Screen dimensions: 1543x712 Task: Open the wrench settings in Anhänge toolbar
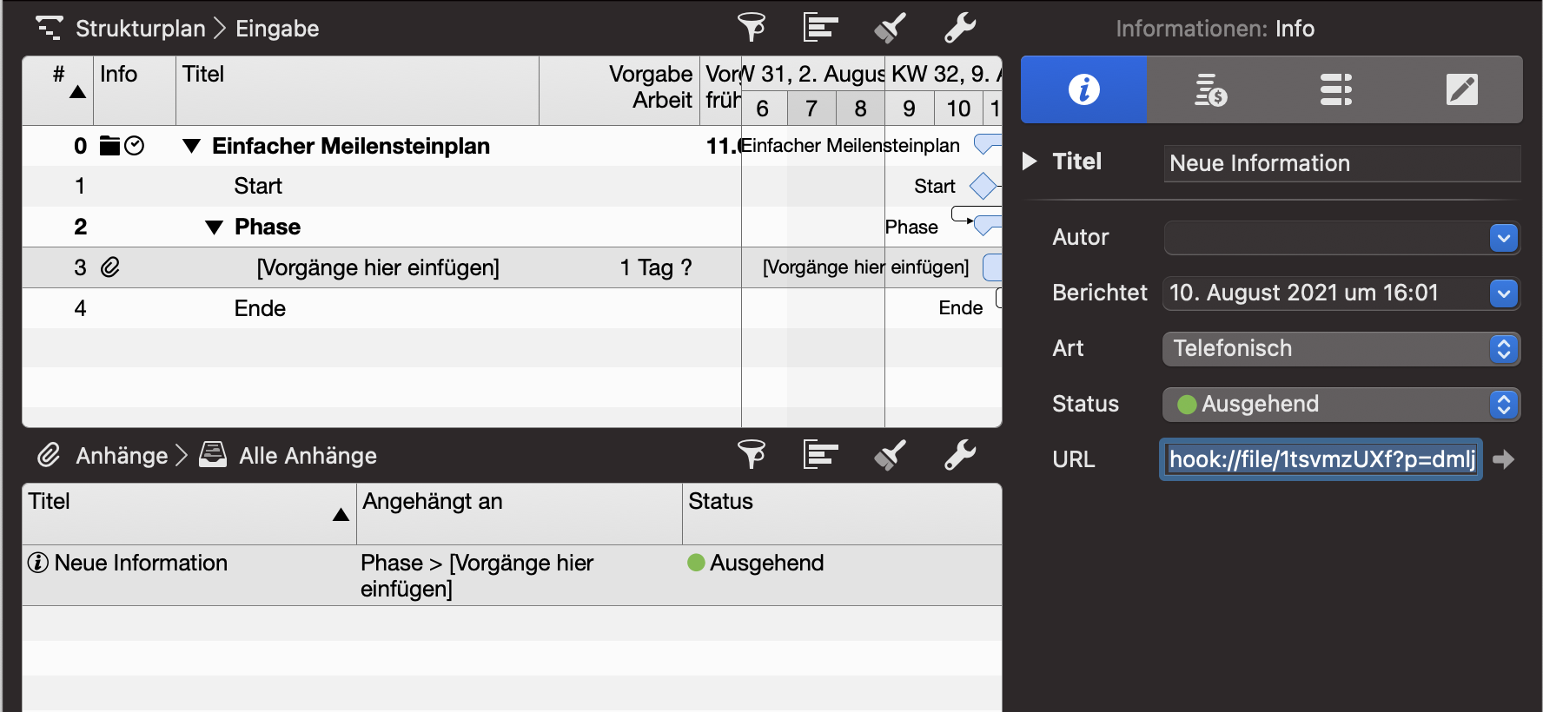(x=960, y=455)
